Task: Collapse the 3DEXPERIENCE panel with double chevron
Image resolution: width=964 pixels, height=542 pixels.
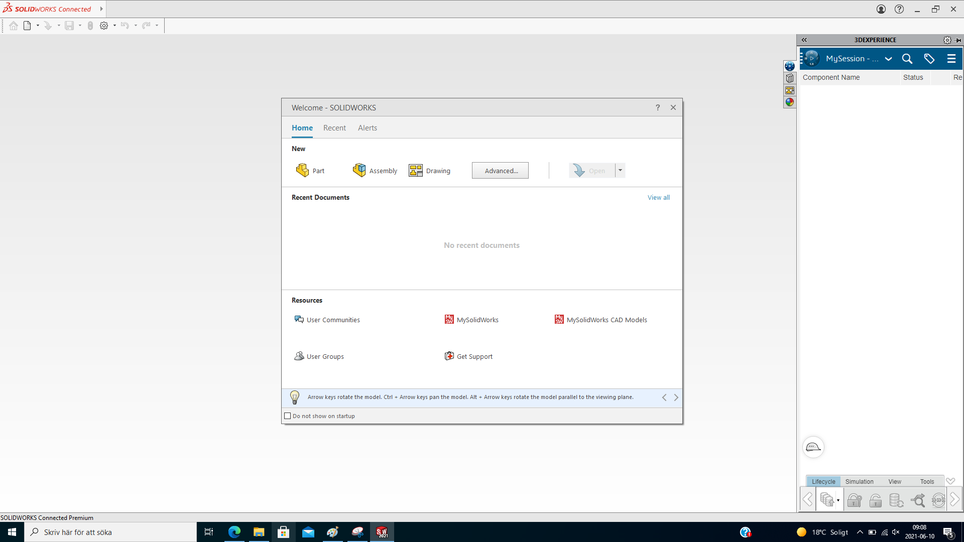Action: 804,40
